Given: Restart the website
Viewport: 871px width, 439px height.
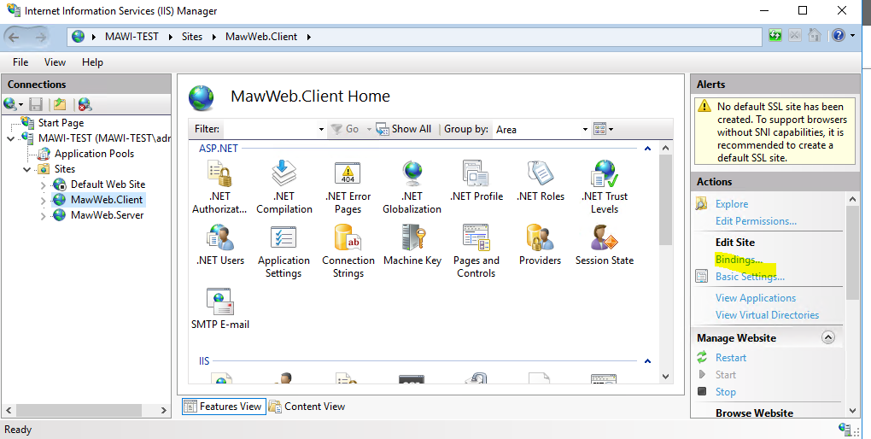Looking at the screenshot, I should click(730, 357).
